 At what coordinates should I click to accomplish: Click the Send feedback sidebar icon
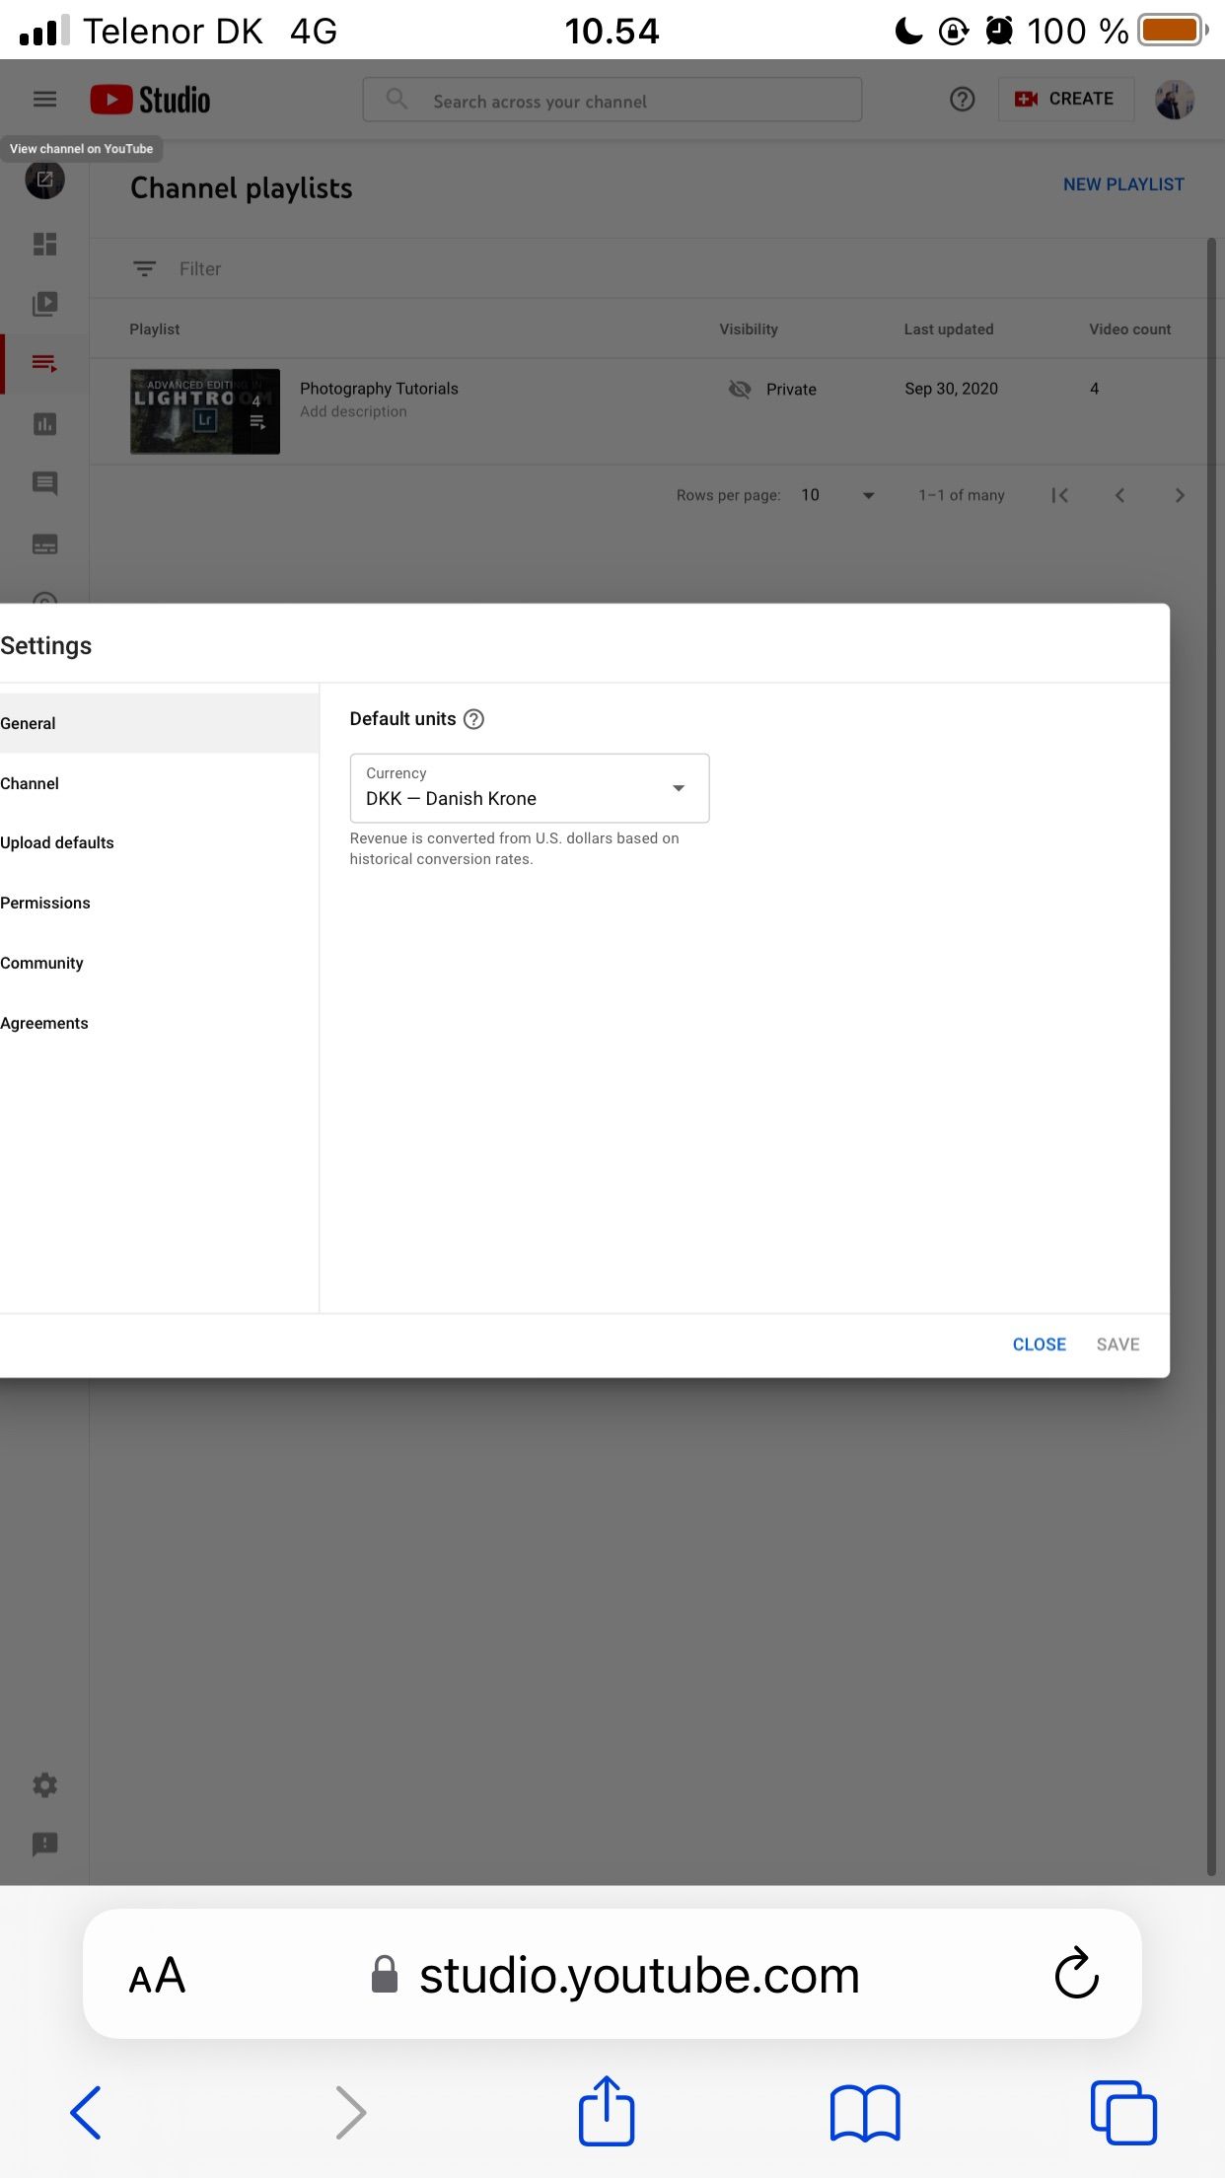pos(44,1844)
